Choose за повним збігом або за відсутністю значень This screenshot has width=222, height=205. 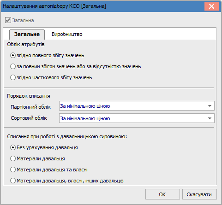[x=13, y=66]
